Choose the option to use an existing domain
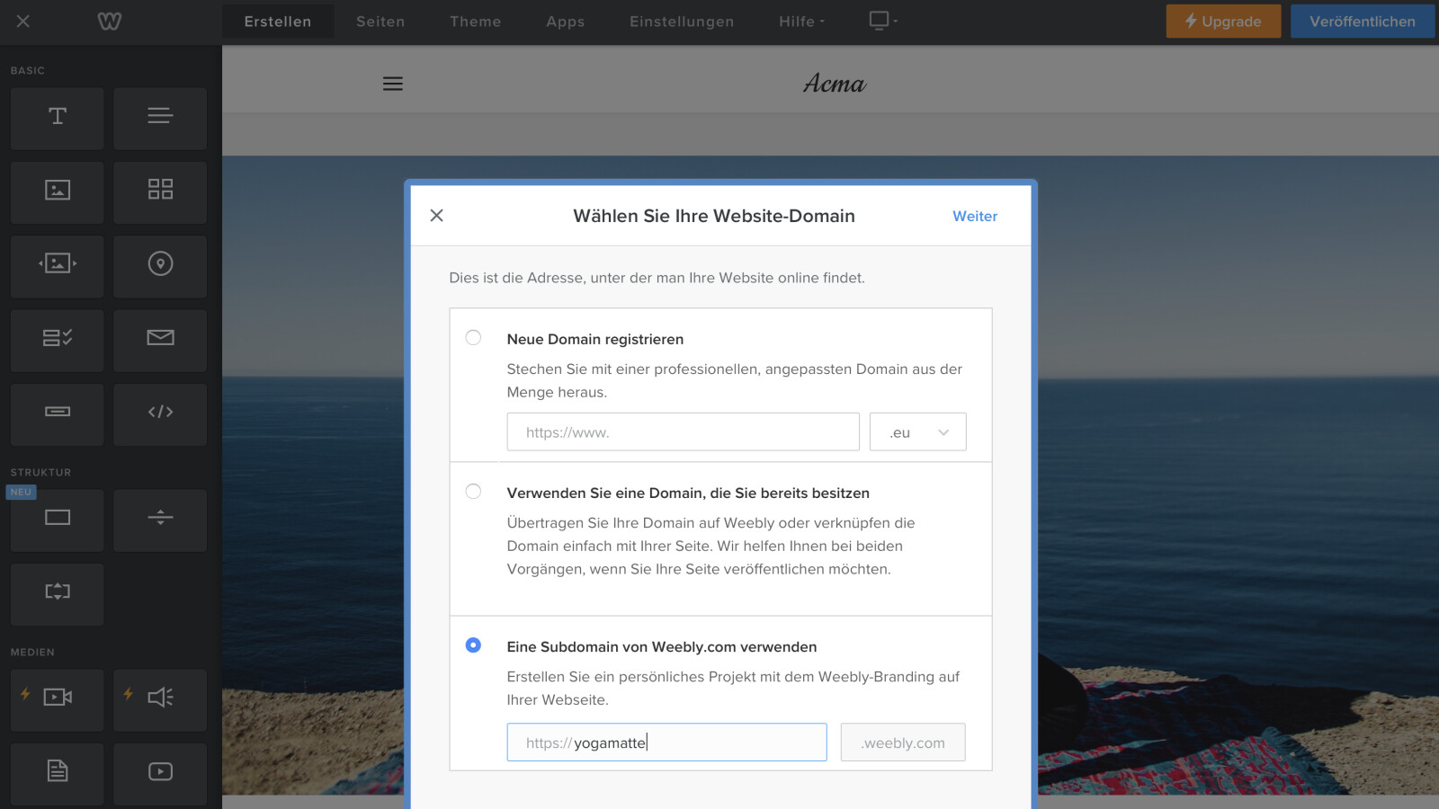1439x809 pixels. [x=473, y=492]
